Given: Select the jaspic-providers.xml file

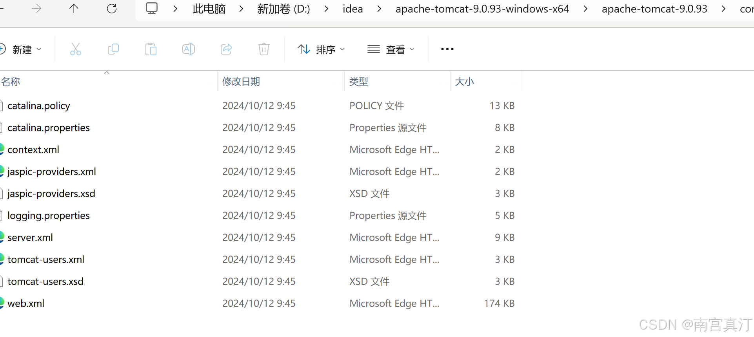Looking at the screenshot, I should coord(52,171).
